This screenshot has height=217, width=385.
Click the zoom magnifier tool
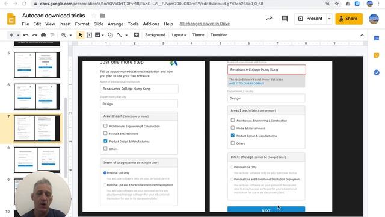click(64, 35)
